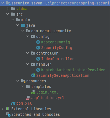Collapse the handler package chevron

[x=27, y=64]
